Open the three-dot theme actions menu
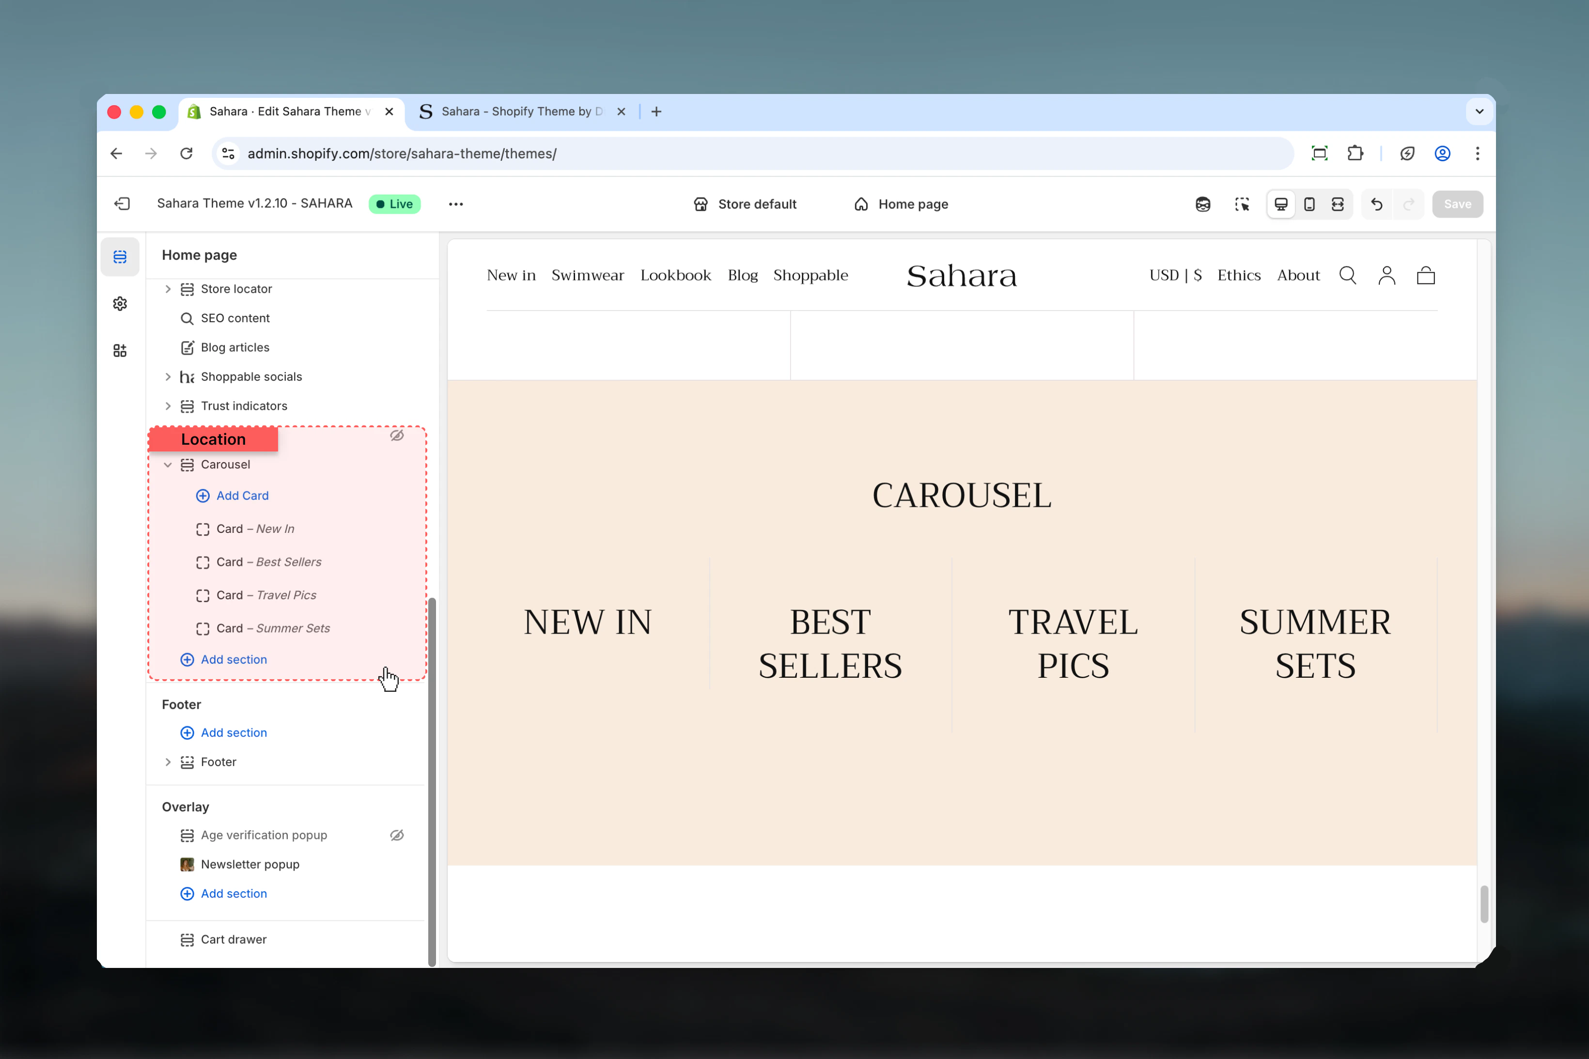The height and width of the screenshot is (1059, 1589). pyautogui.click(x=456, y=204)
